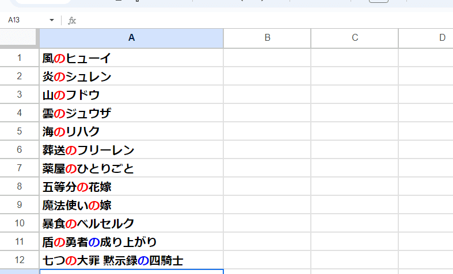453x274 pixels.
Task: Click cell containing 魔法使いの嫁
Action: tap(131, 204)
